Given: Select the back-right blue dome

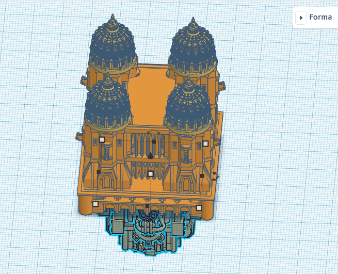Looking at the screenshot, I should [x=193, y=49].
